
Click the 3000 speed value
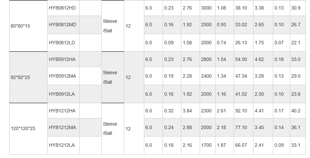coord(206,8)
